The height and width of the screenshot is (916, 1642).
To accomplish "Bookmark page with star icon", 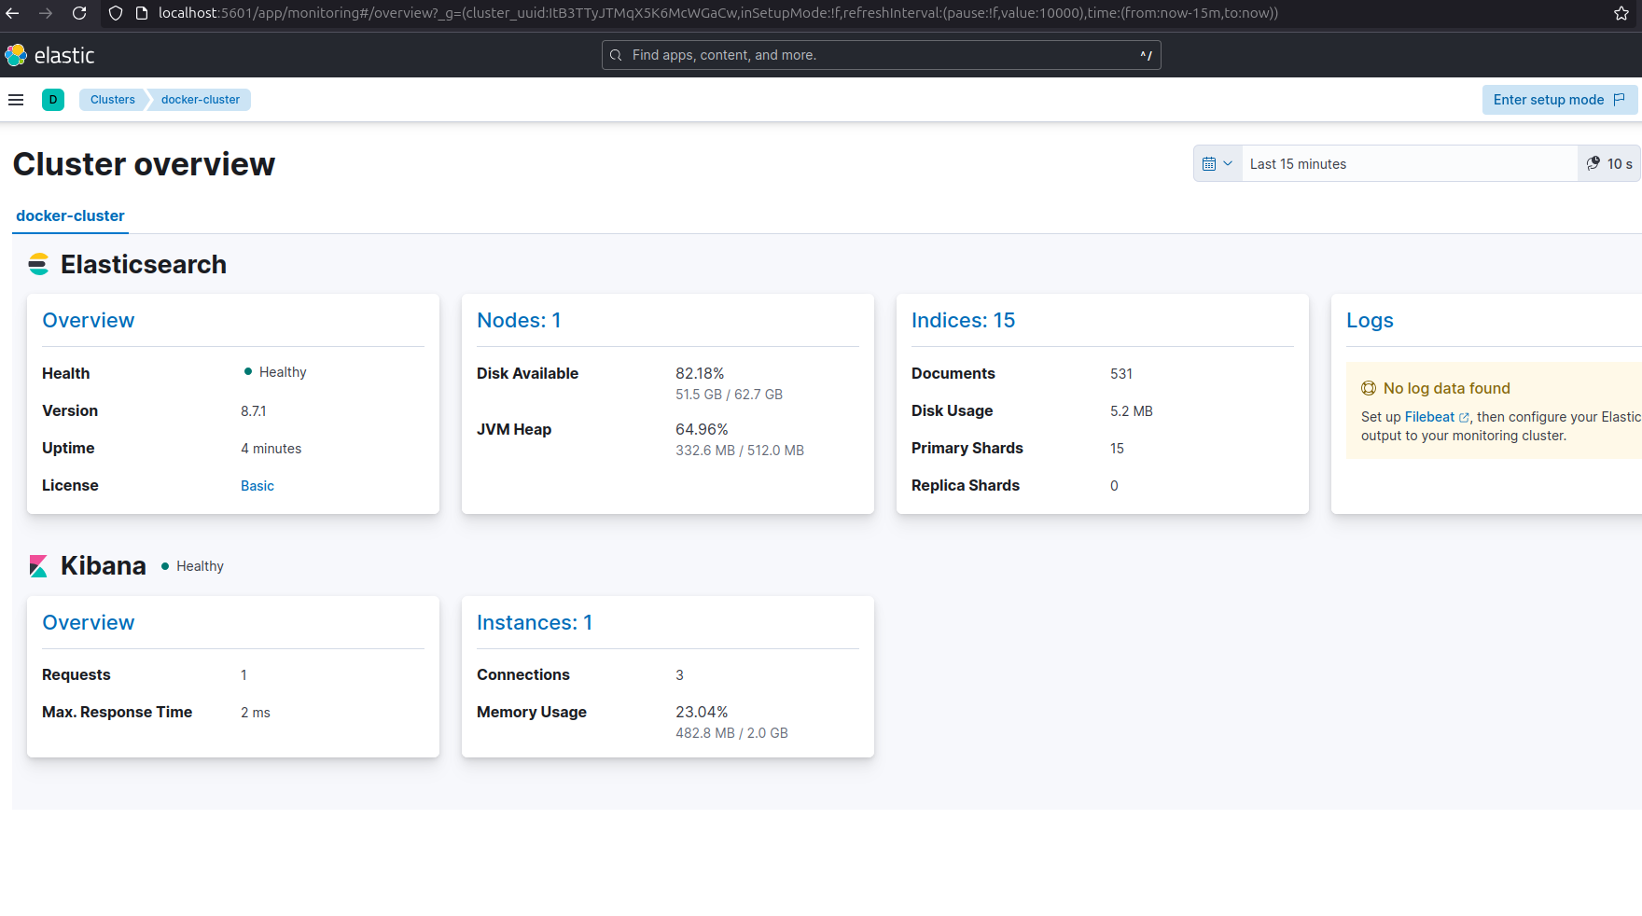I will pyautogui.click(x=1621, y=13).
